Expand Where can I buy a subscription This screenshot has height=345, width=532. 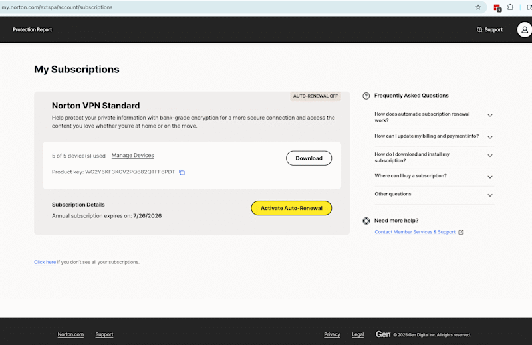(x=434, y=176)
